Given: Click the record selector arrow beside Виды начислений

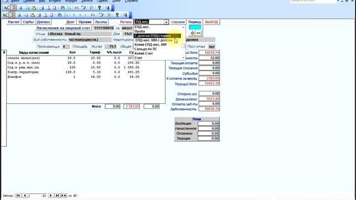Looking at the screenshot, I should [4, 52].
